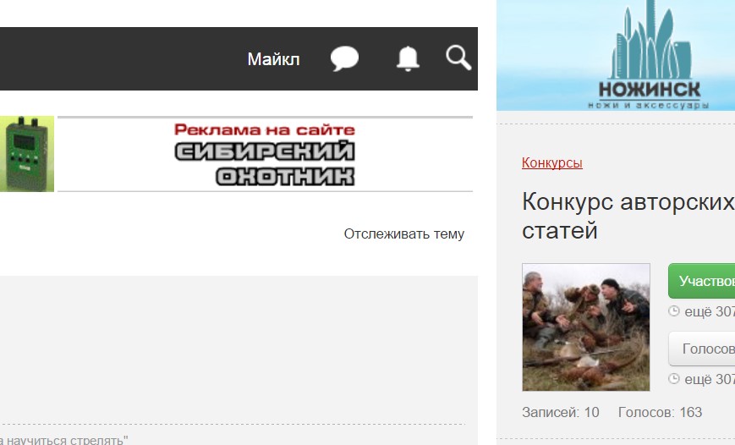Click the Отслеживать тему link
Viewport: 735px width, 445px height.
point(403,233)
